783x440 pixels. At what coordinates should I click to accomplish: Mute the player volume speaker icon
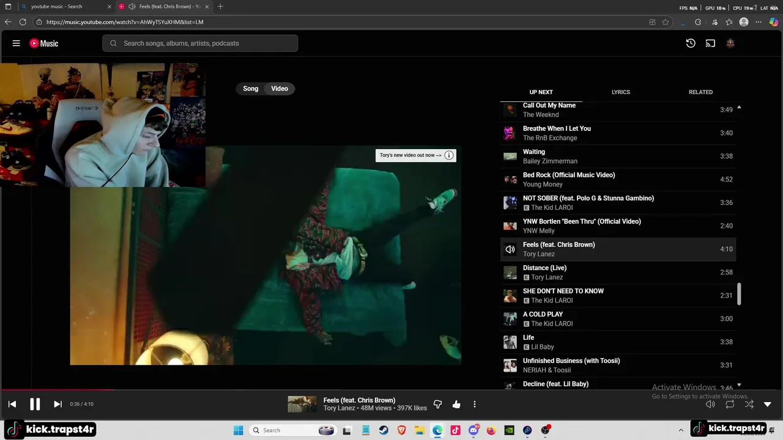pos(710,404)
